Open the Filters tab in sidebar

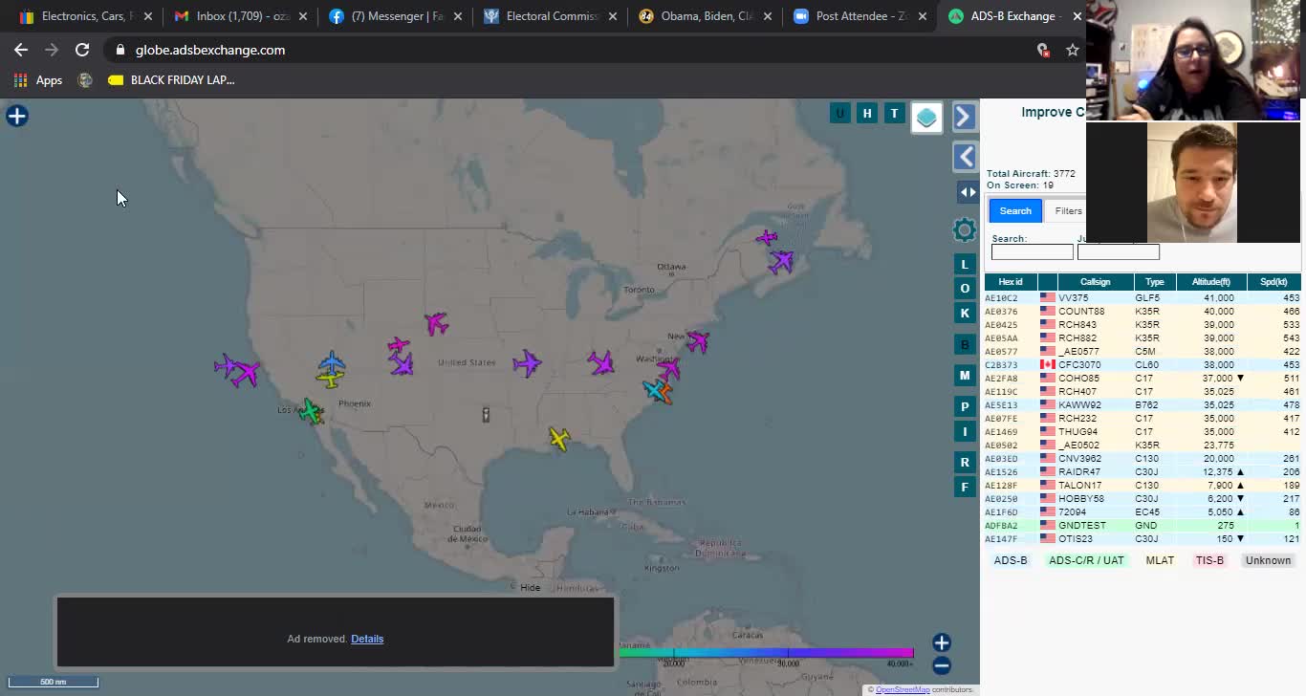tap(1068, 210)
